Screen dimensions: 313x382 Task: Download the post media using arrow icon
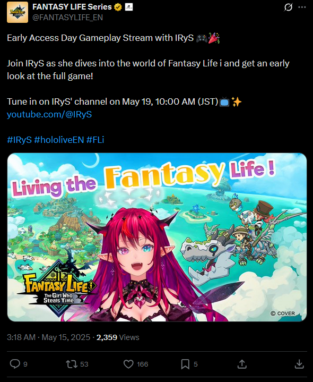[x=299, y=364]
